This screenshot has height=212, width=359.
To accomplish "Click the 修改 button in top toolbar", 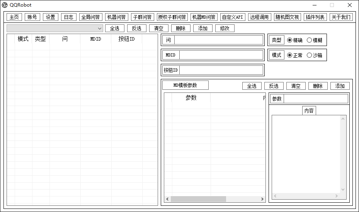I will (x=225, y=28).
